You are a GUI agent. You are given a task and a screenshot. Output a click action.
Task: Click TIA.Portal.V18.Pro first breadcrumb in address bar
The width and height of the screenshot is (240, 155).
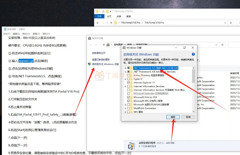pyautogui.click(x=131, y=23)
